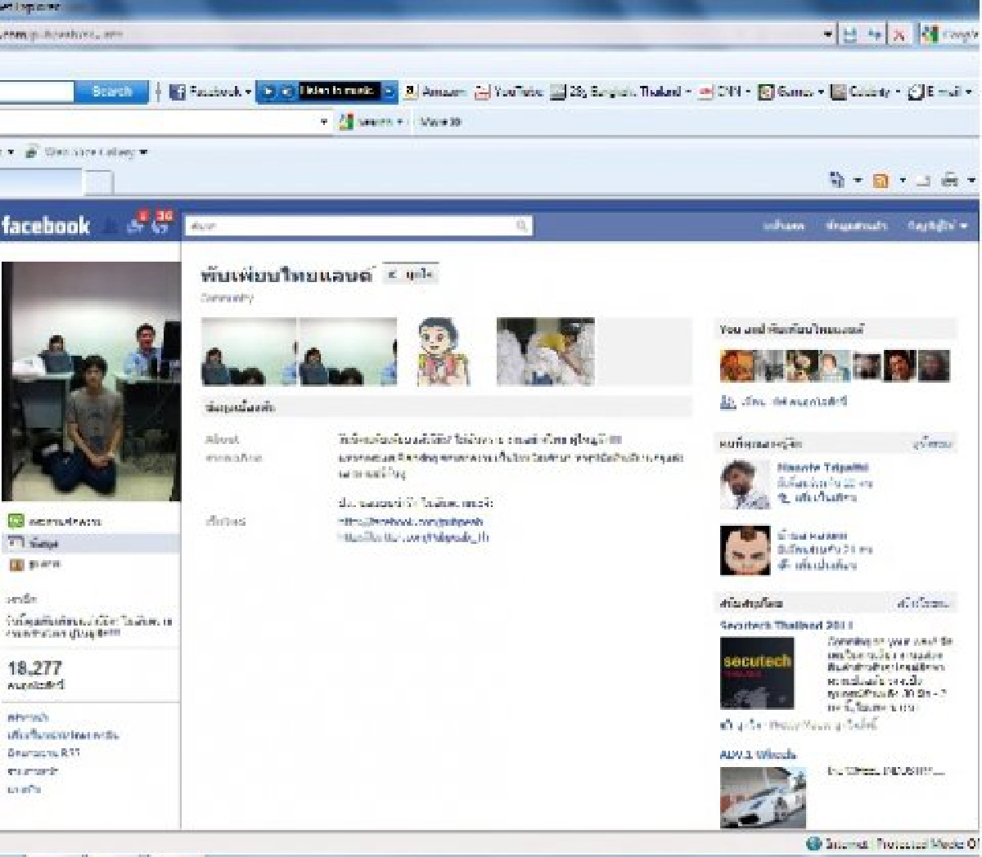Click the Print icon in command bar
The height and width of the screenshot is (857, 982).
point(949,180)
